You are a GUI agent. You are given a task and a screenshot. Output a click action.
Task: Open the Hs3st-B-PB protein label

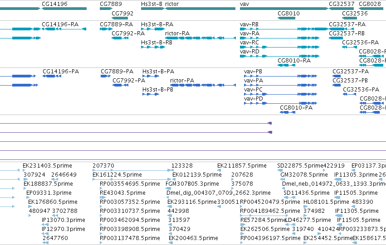click(158, 90)
